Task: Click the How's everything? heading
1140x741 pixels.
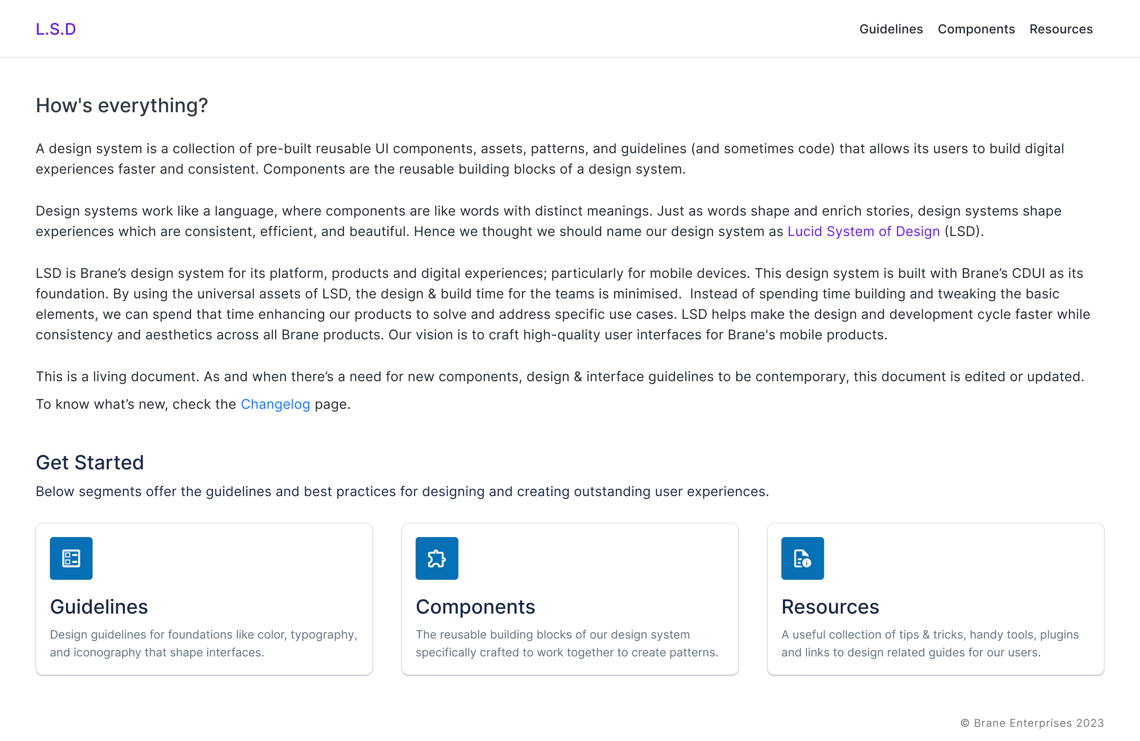Action: (x=122, y=106)
